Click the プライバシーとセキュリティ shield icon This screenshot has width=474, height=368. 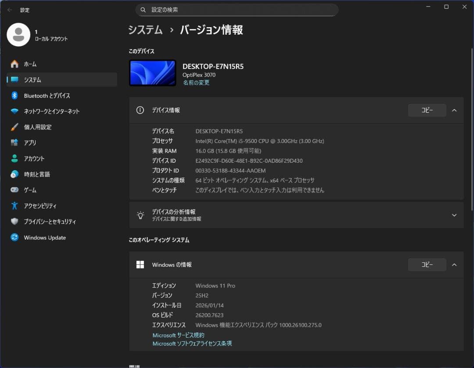pyautogui.click(x=14, y=222)
